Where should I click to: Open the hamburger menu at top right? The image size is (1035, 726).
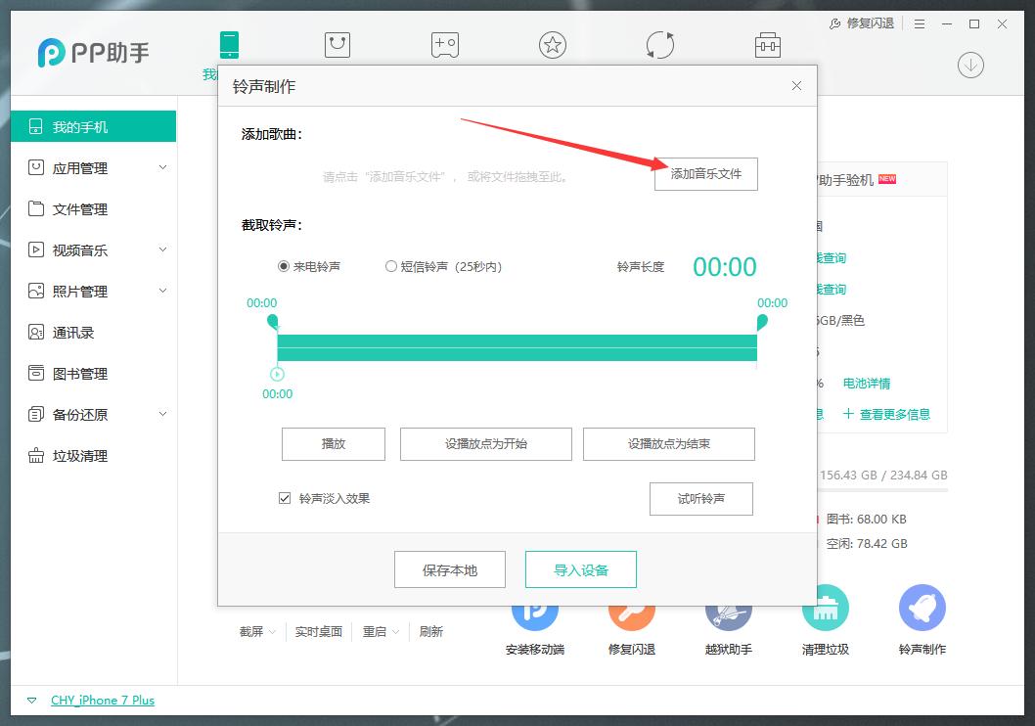918,23
